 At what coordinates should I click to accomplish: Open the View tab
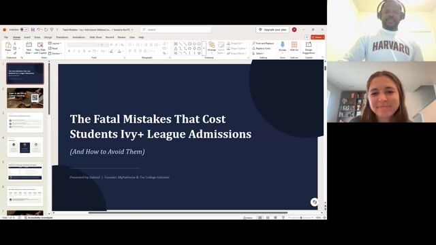(131, 37)
